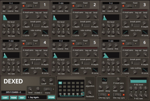The width and height of the screenshot is (150, 101).
Task: Click the LFO speed knob
Action: tap(101, 87)
